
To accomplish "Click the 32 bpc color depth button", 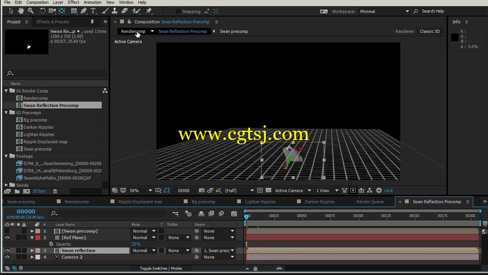I will 39,191.
